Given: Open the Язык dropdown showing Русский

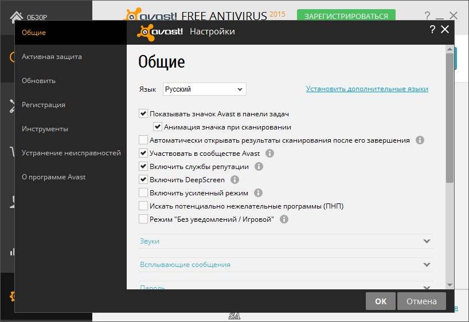Looking at the screenshot, I should pyautogui.click(x=205, y=89).
